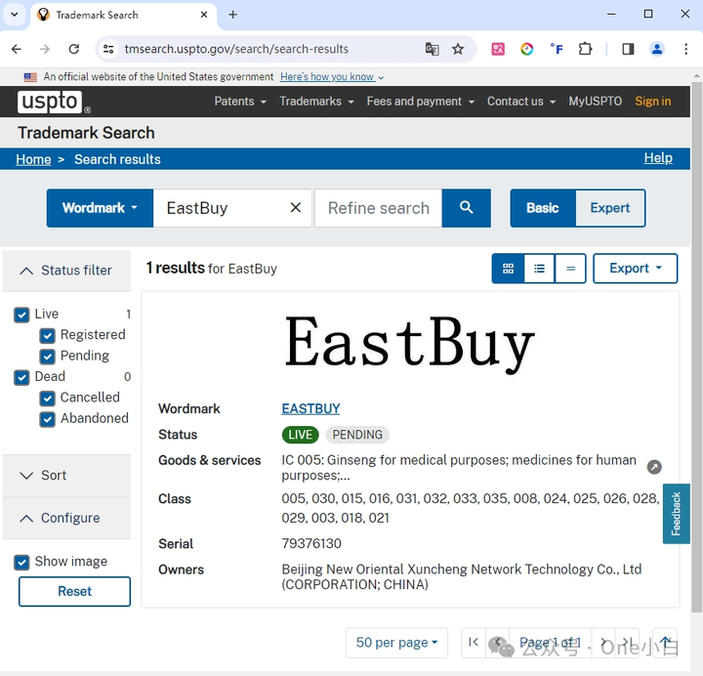Go to MyUSPTO
The height and width of the screenshot is (676, 703).
click(595, 102)
